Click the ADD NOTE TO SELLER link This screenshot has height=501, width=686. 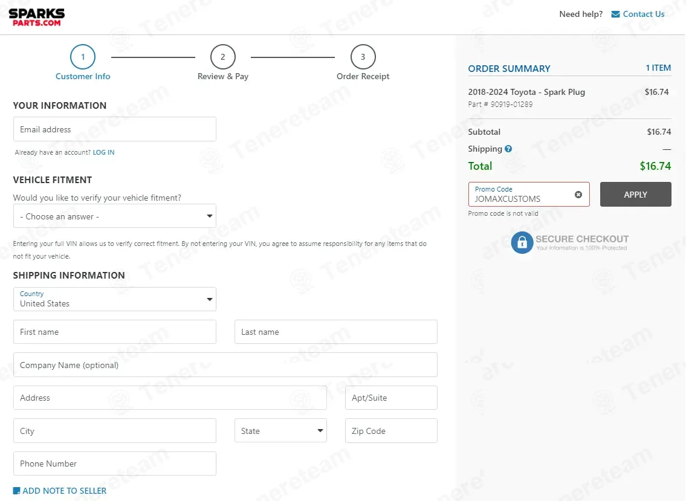click(x=64, y=491)
